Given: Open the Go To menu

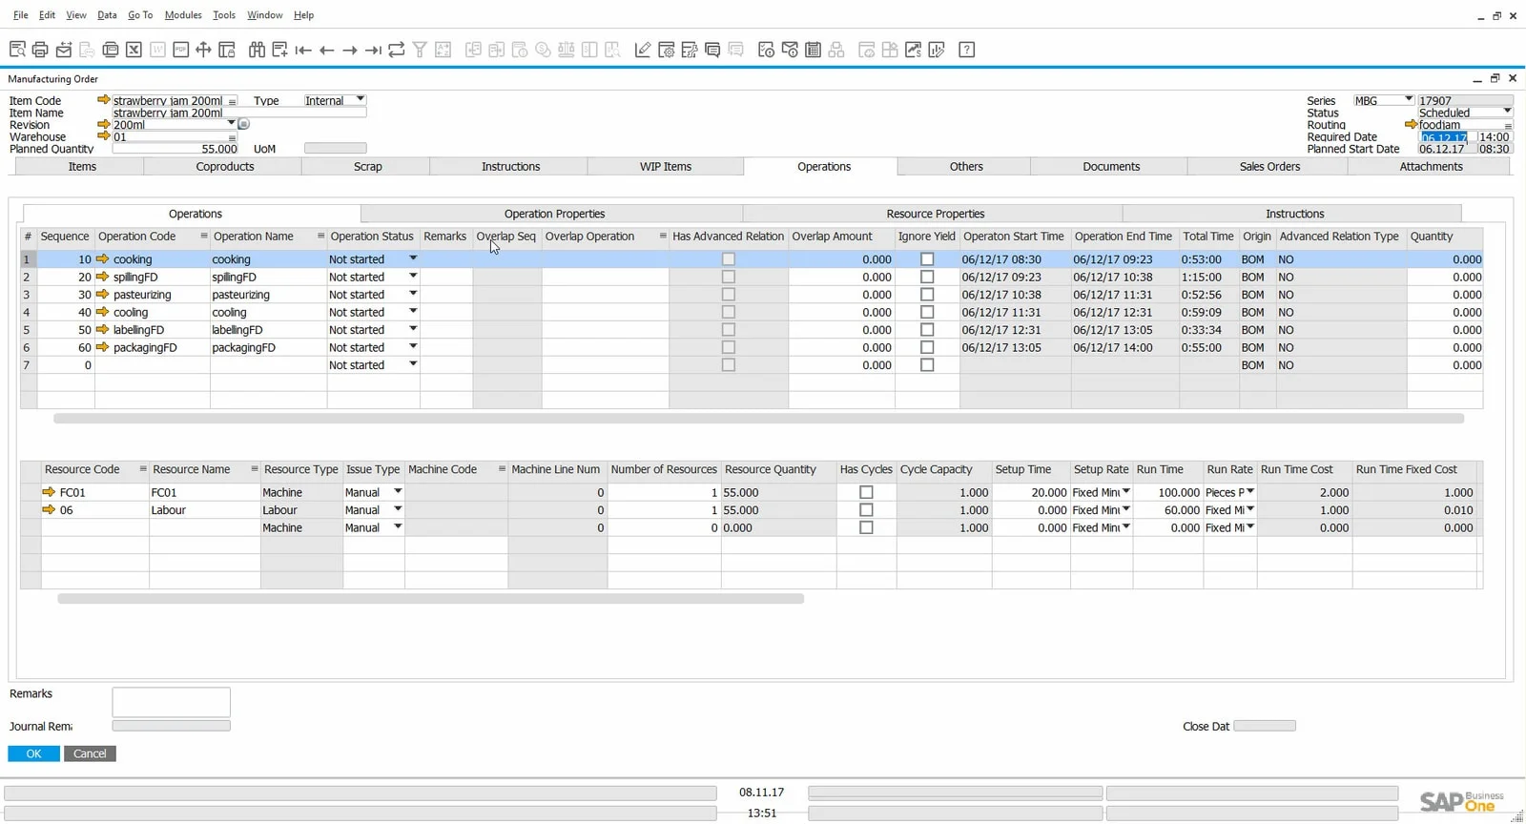Looking at the screenshot, I should click(140, 15).
